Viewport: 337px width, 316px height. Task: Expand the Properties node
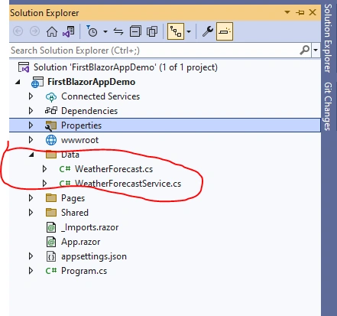click(x=31, y=125)
